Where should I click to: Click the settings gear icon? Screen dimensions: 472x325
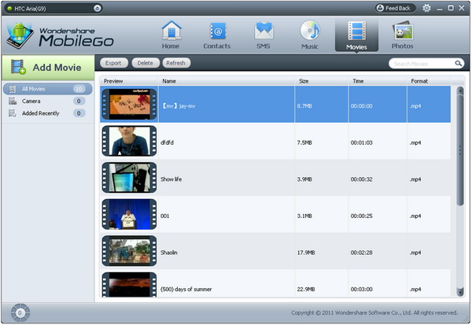pos(426,8)
